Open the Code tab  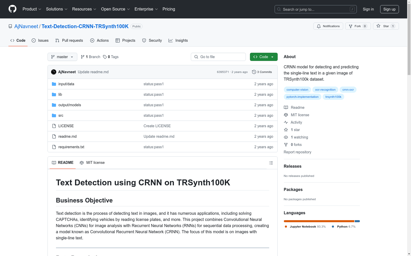click(18, 40)
